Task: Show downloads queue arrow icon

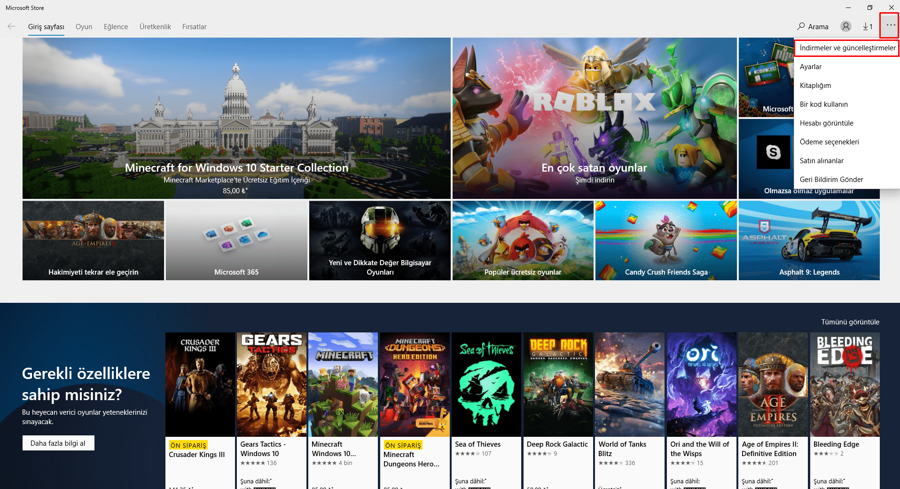Action: point(868,26)
